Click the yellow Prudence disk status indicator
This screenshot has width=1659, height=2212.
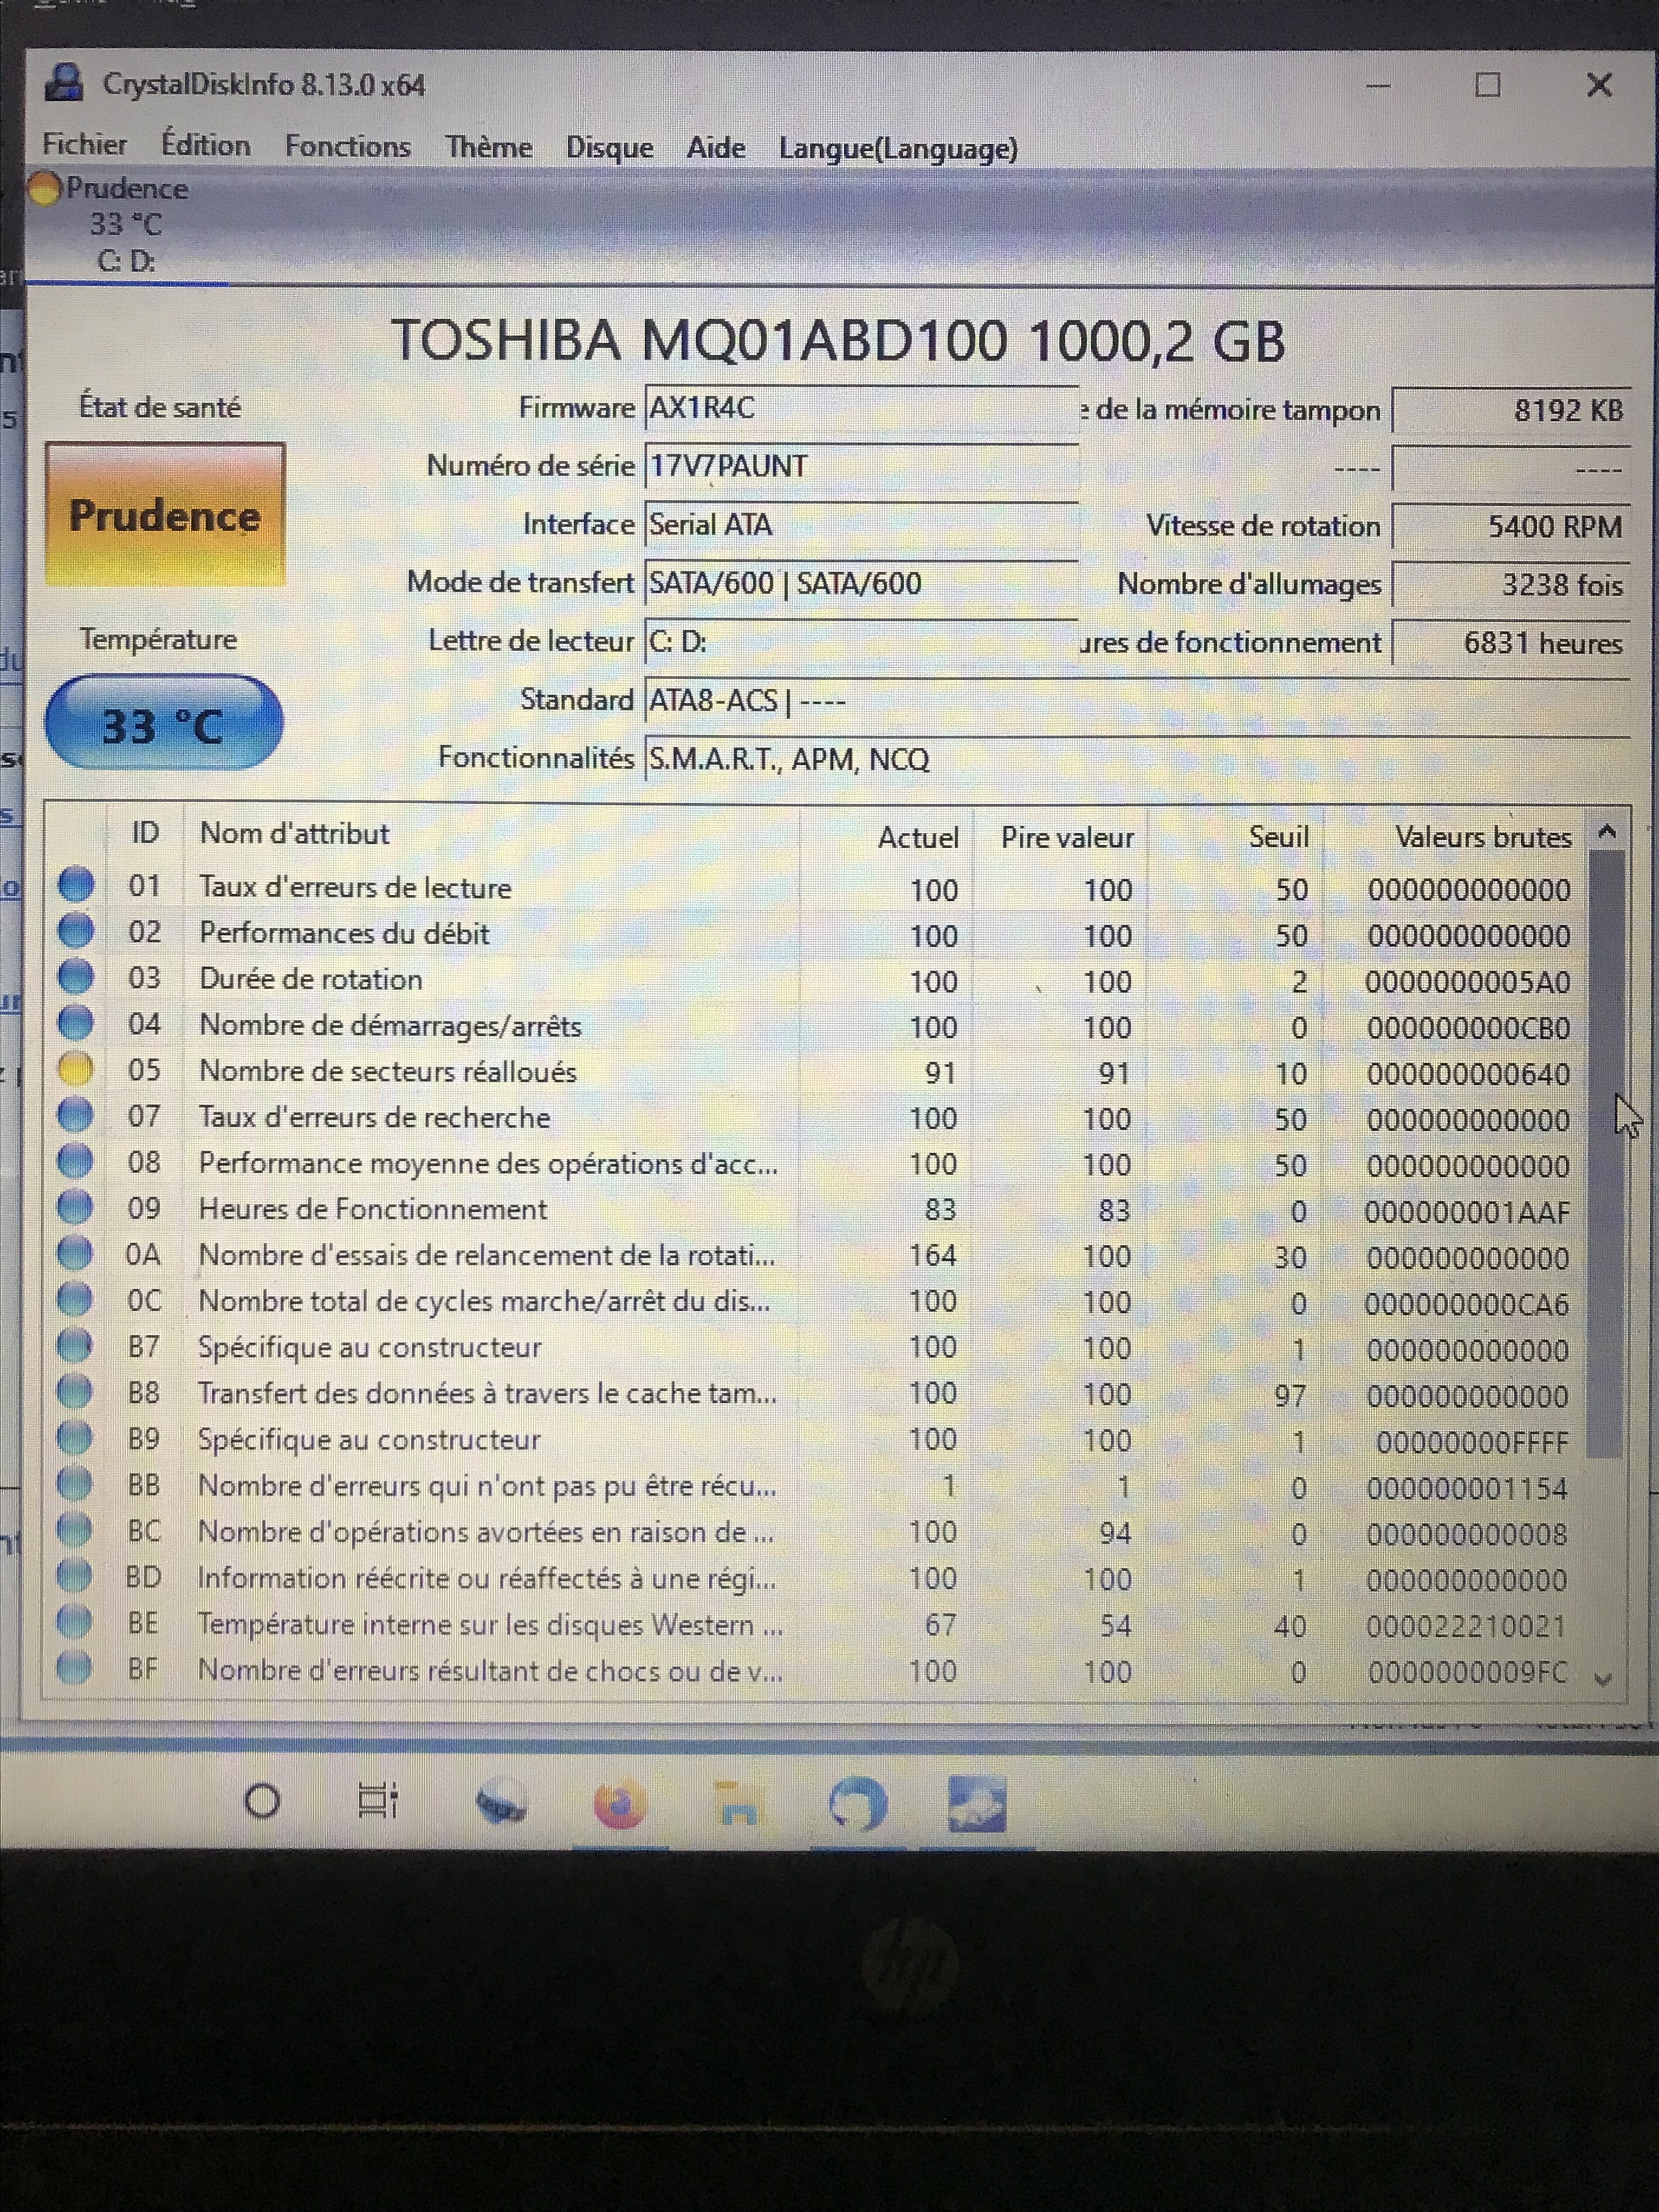[x=44, y=188]
